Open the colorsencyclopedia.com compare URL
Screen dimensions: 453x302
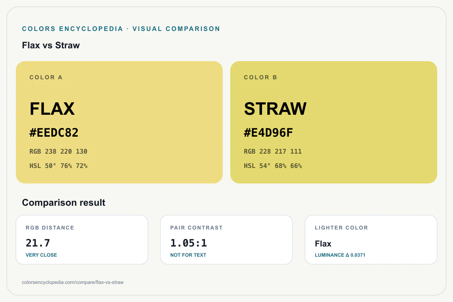(x=73, y=282)
